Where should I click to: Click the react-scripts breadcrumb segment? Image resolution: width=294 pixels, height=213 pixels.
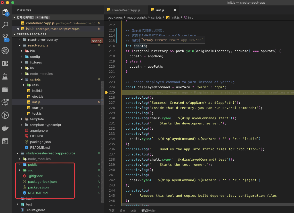pos(137,18)
